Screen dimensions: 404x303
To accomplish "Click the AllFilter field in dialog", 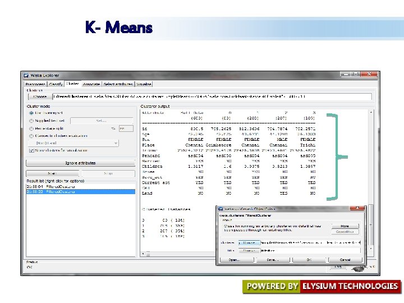I will (x=310, y=250).
